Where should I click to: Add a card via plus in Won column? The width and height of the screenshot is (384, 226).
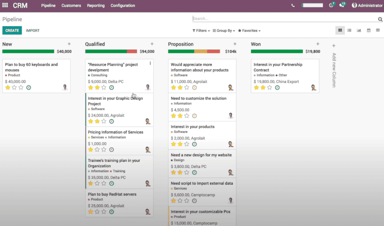pos(318,44)
